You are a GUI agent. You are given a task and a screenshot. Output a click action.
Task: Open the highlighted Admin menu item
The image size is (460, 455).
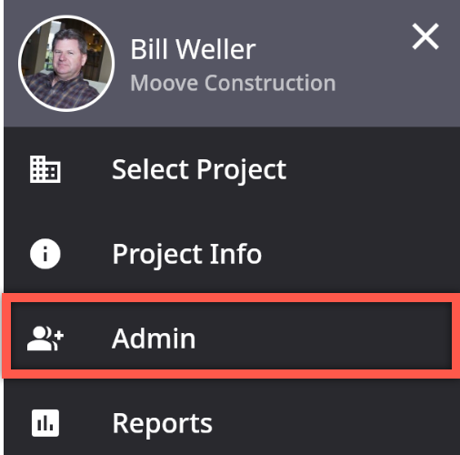(x=232, y=336)
